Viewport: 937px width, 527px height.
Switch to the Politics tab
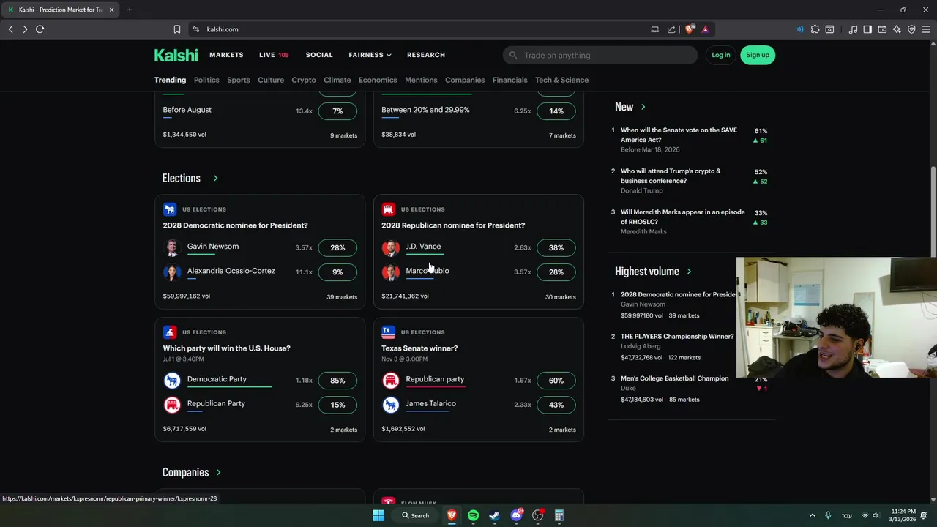pos(206,80)
